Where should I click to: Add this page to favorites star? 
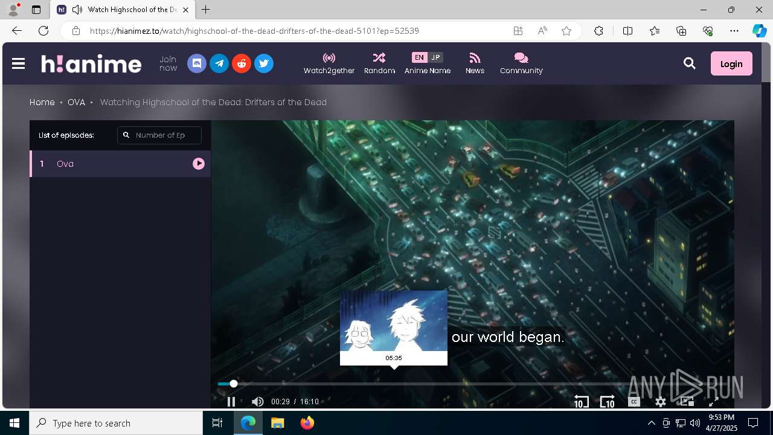click(x=566, y=31)
